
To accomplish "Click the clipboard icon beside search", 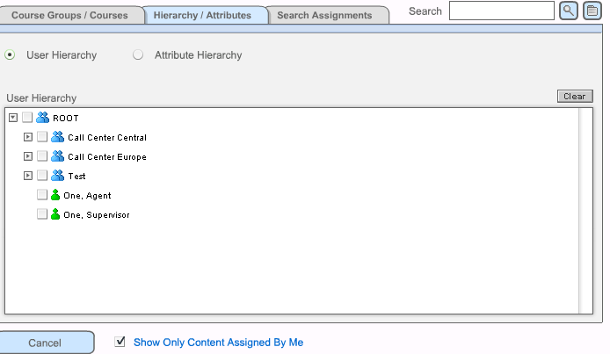I will (x=592, y=11).
